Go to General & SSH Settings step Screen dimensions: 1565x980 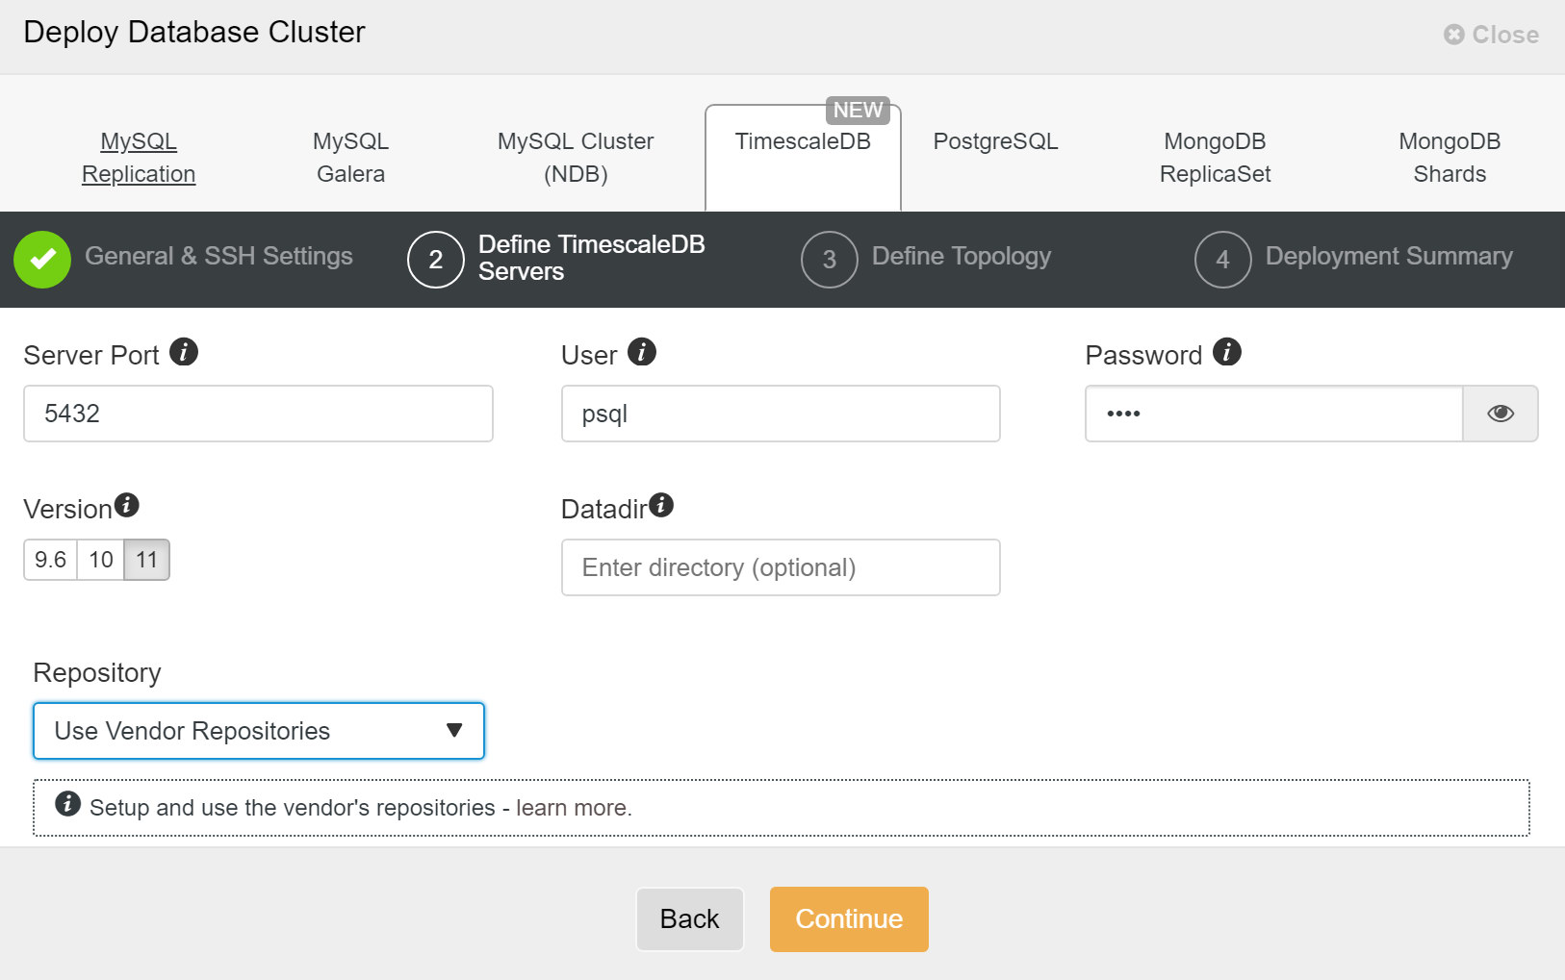pyautogui.click(x=218, y=256)
